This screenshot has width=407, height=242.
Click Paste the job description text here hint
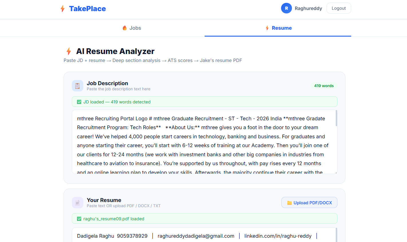(118, 89)
